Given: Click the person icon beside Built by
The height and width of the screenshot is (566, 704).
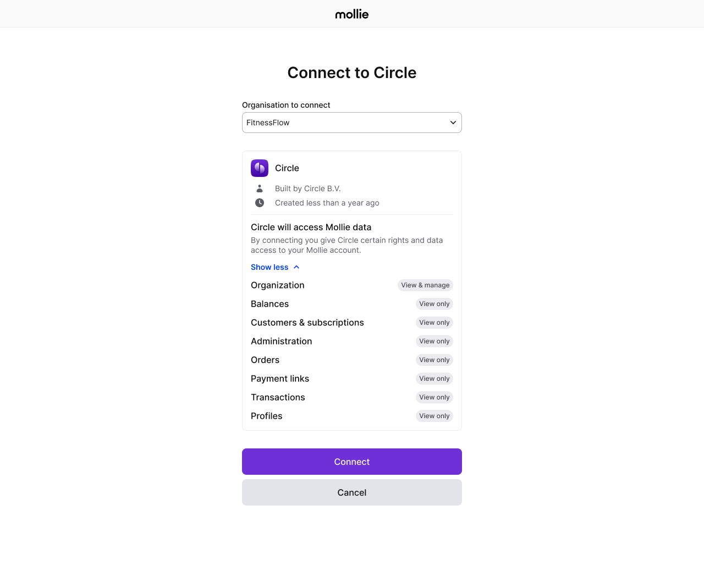Looking at the screenshot, I should [260, 188].
